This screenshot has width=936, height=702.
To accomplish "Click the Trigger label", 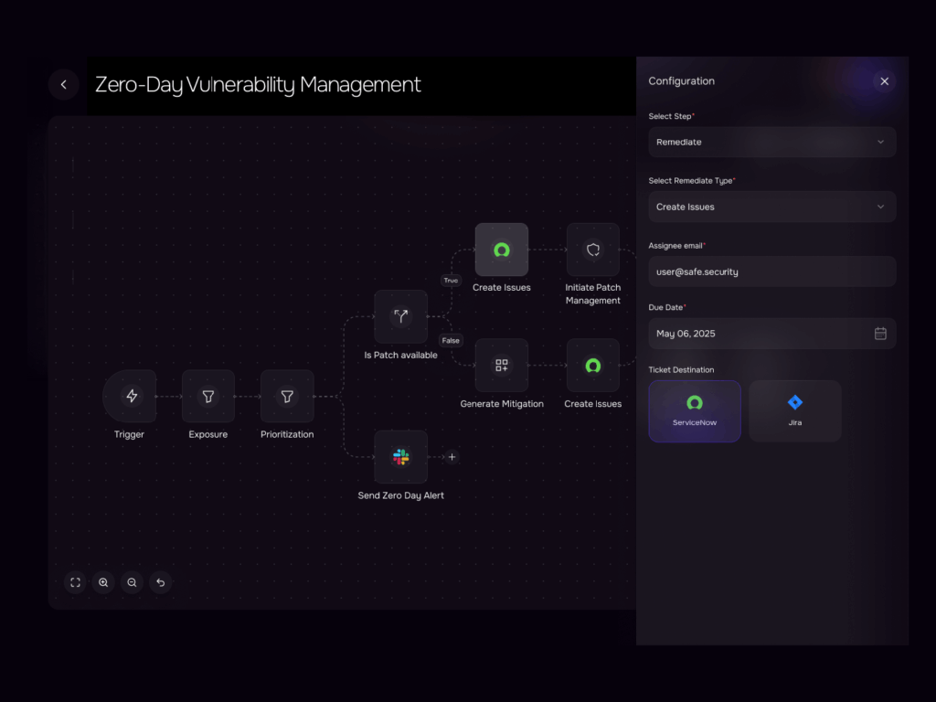I will (130, 434).
